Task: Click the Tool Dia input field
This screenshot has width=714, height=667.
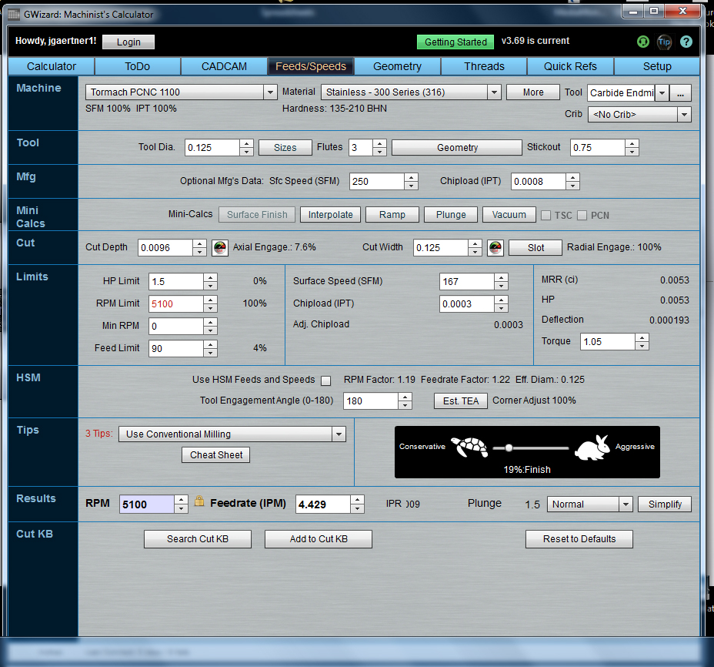Action: click(212, 146)
